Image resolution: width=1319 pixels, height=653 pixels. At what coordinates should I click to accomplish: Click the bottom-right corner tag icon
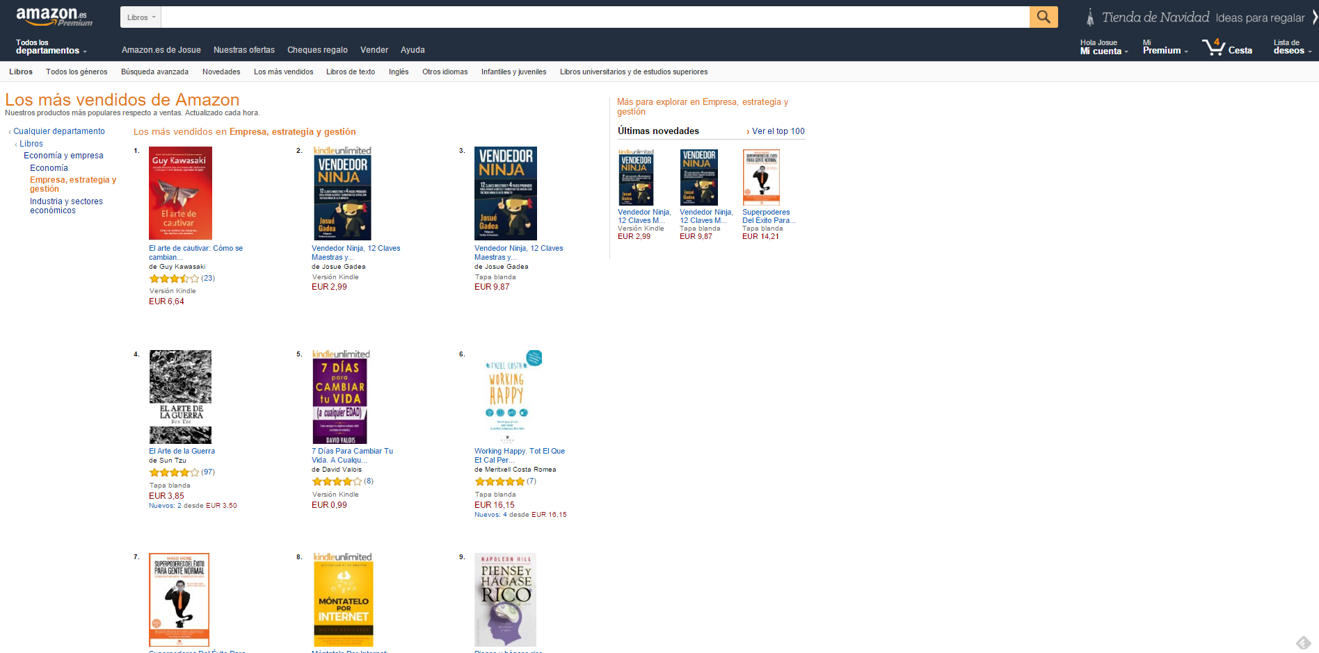pos(1303,643)
